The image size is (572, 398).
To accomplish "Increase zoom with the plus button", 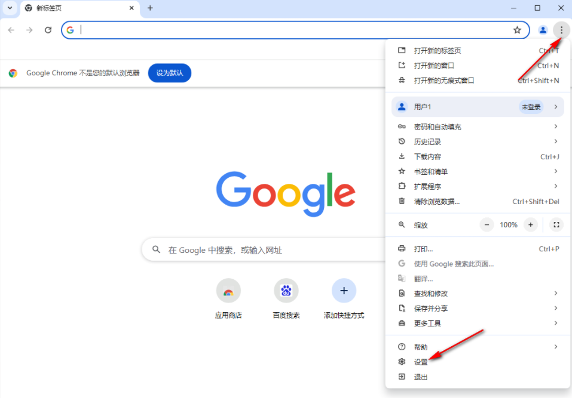I will pos(530,225).
